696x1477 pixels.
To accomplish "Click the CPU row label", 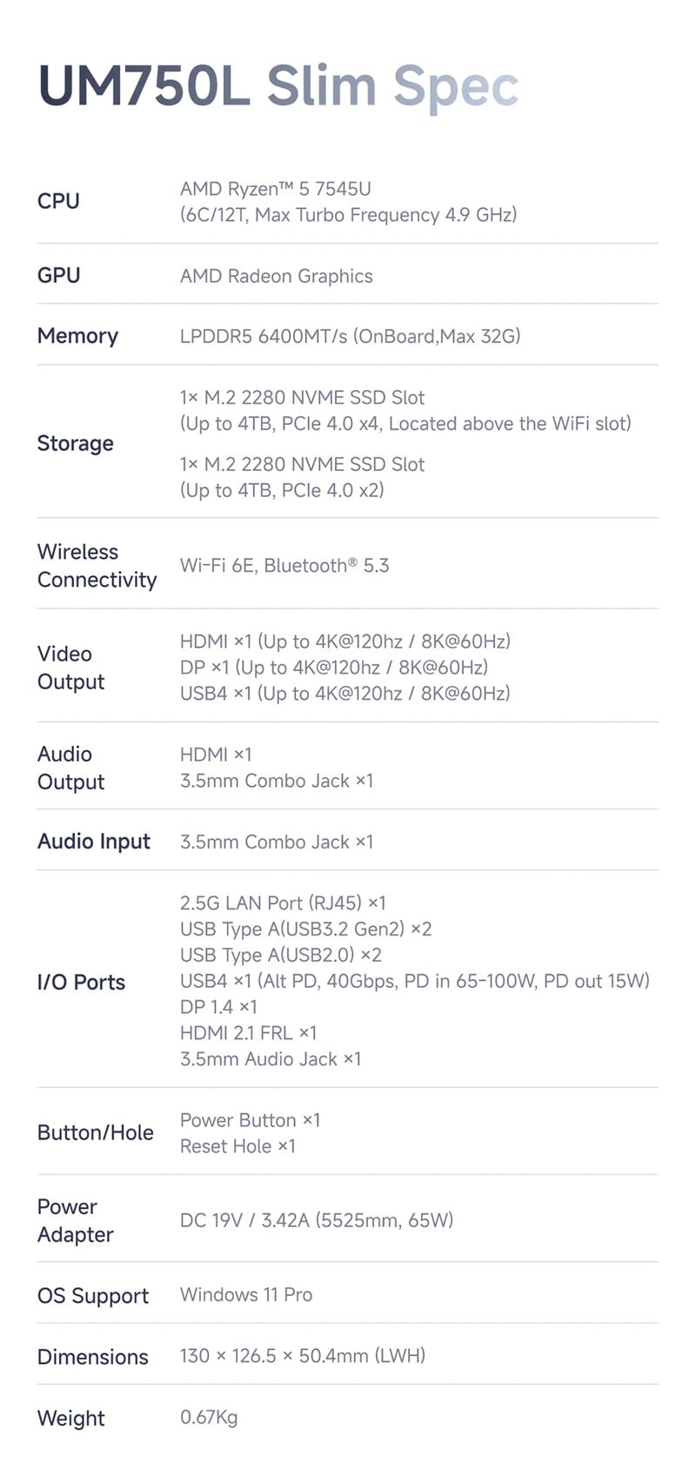I will (x=58, y=201).
